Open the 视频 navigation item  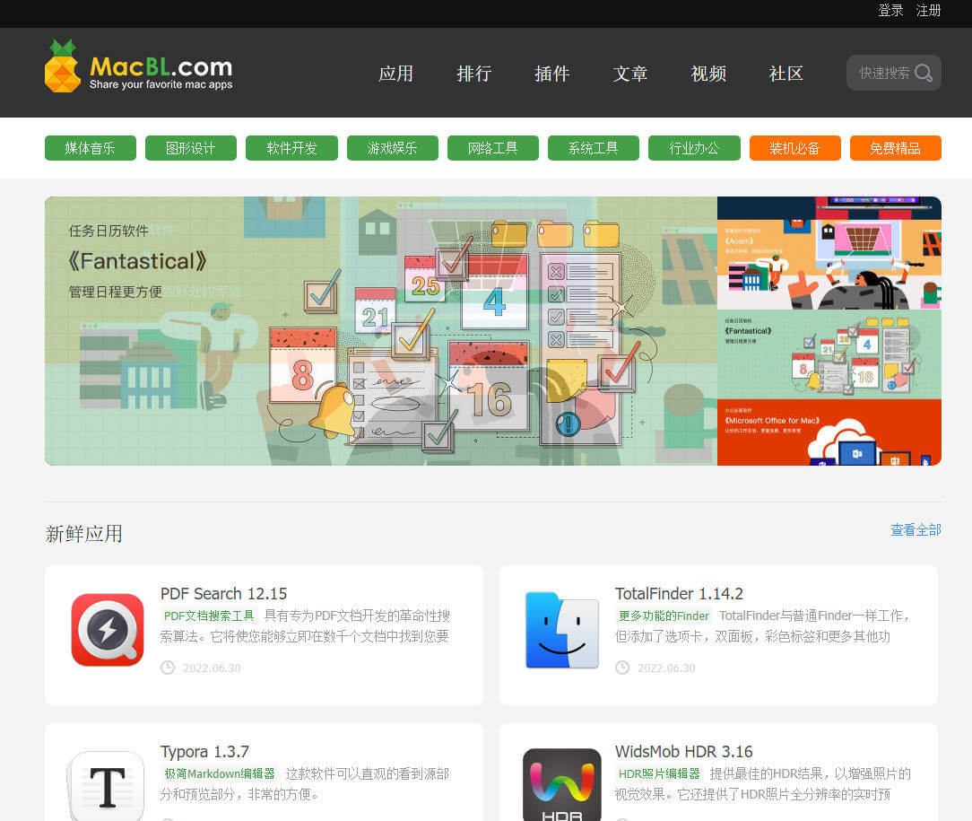(x=707, y=74)
